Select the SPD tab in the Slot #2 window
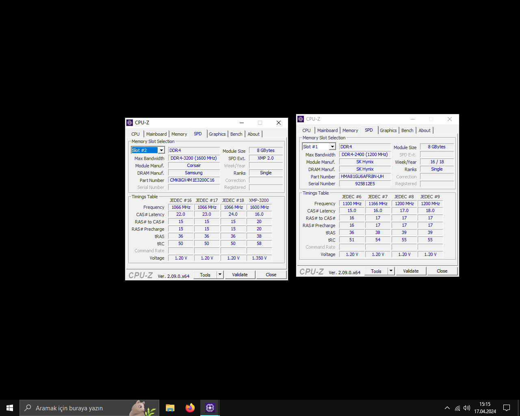Screen dimensions: 520x416 [198, 134]
